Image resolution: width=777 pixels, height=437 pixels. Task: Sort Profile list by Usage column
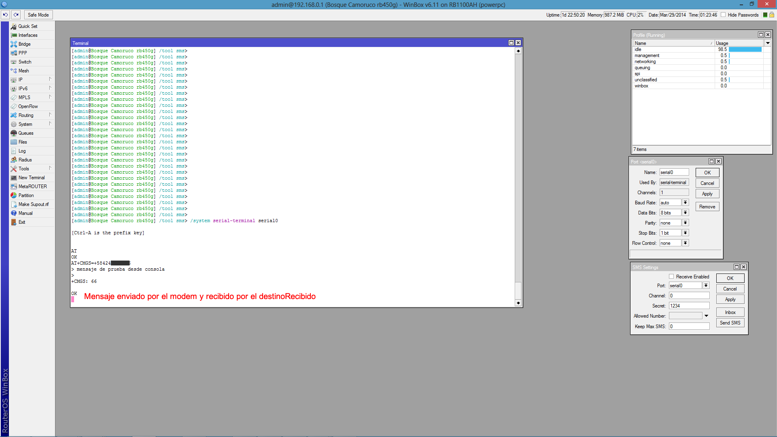pyautogui.click(x=739, y=43)
